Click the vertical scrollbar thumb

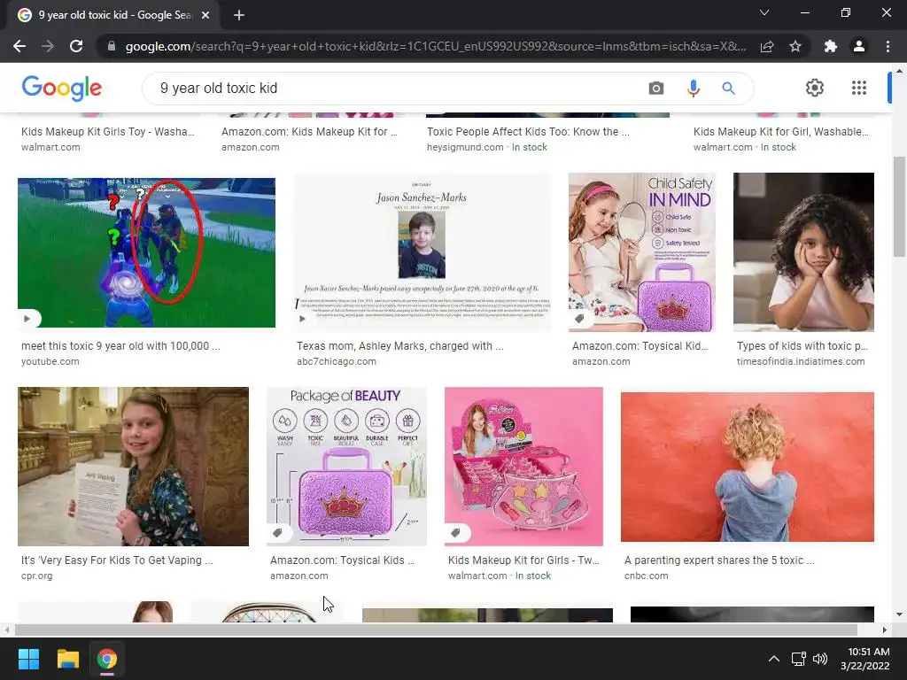(x=899, y=205)
